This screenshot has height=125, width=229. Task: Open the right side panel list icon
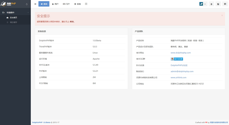(225, 4)
